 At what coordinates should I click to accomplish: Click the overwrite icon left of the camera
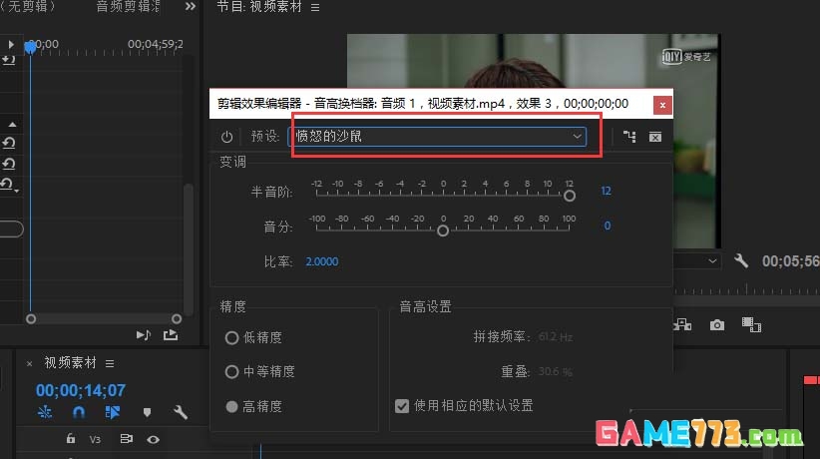click(x=682, y=325)
